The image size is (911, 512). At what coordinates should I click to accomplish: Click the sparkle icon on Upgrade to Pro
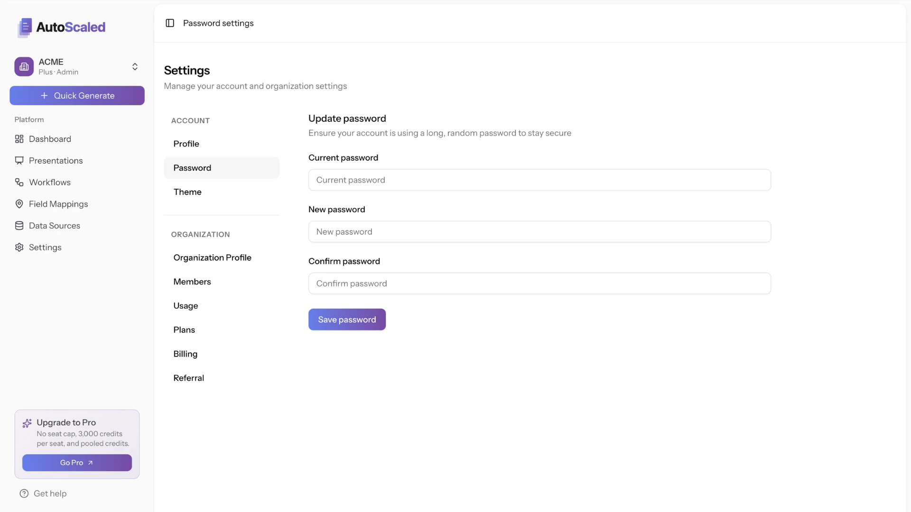click(27, 422)
